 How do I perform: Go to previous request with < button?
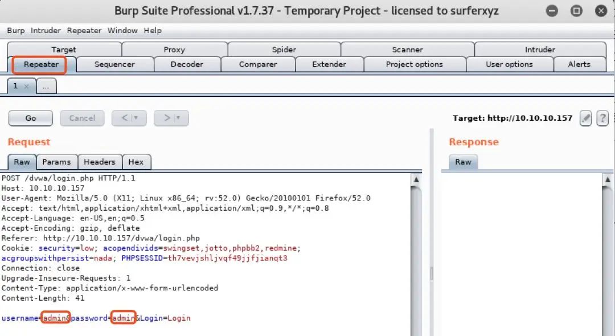coord(125,118)
